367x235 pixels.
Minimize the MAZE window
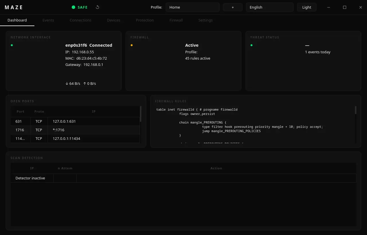pos(329,7)
